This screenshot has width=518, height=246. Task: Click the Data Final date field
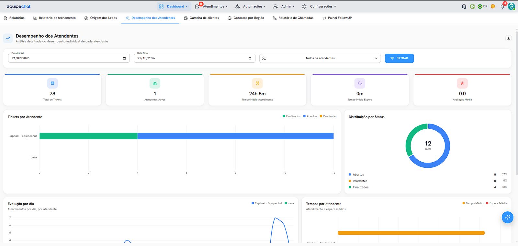click(194, 58)
